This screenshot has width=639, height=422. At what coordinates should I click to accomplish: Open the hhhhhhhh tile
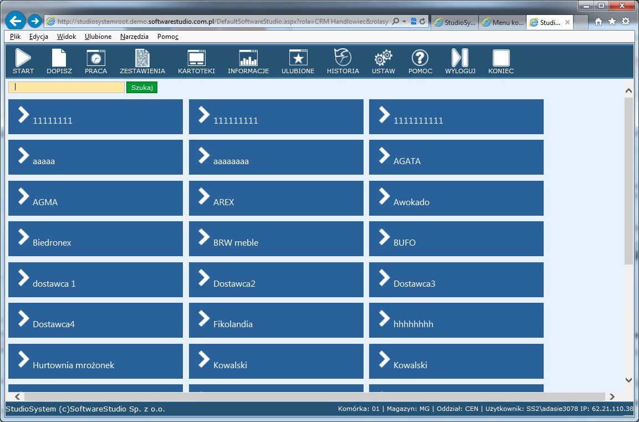coord(457,321)
